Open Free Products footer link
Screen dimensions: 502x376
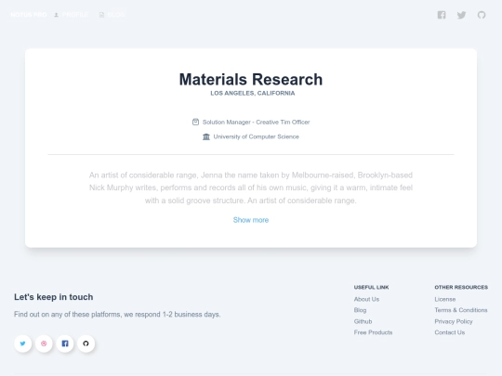[374, 332]
